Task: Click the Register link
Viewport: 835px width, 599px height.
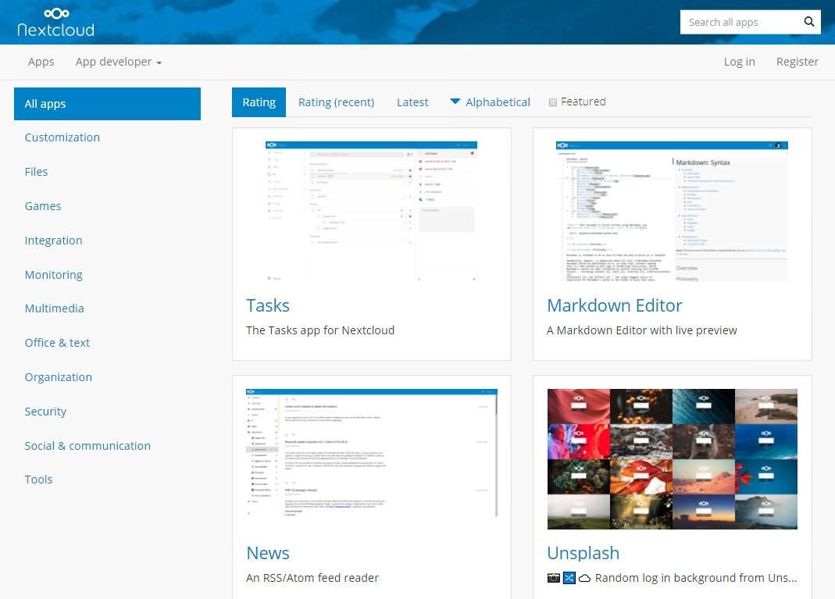Action: pyautogui.click(x=798, y=62)
